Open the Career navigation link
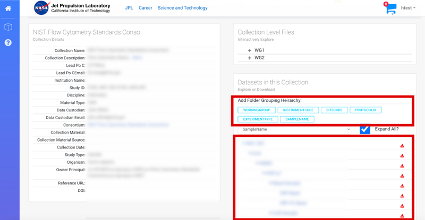 (x=145, y=8)
